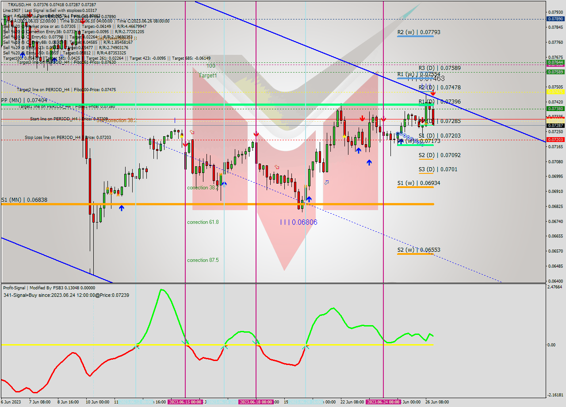Viewport: 566px width, 407px height.
Task: Click the '26 Jun 08:00' time axis label
Action: click(x=437, y=402)
